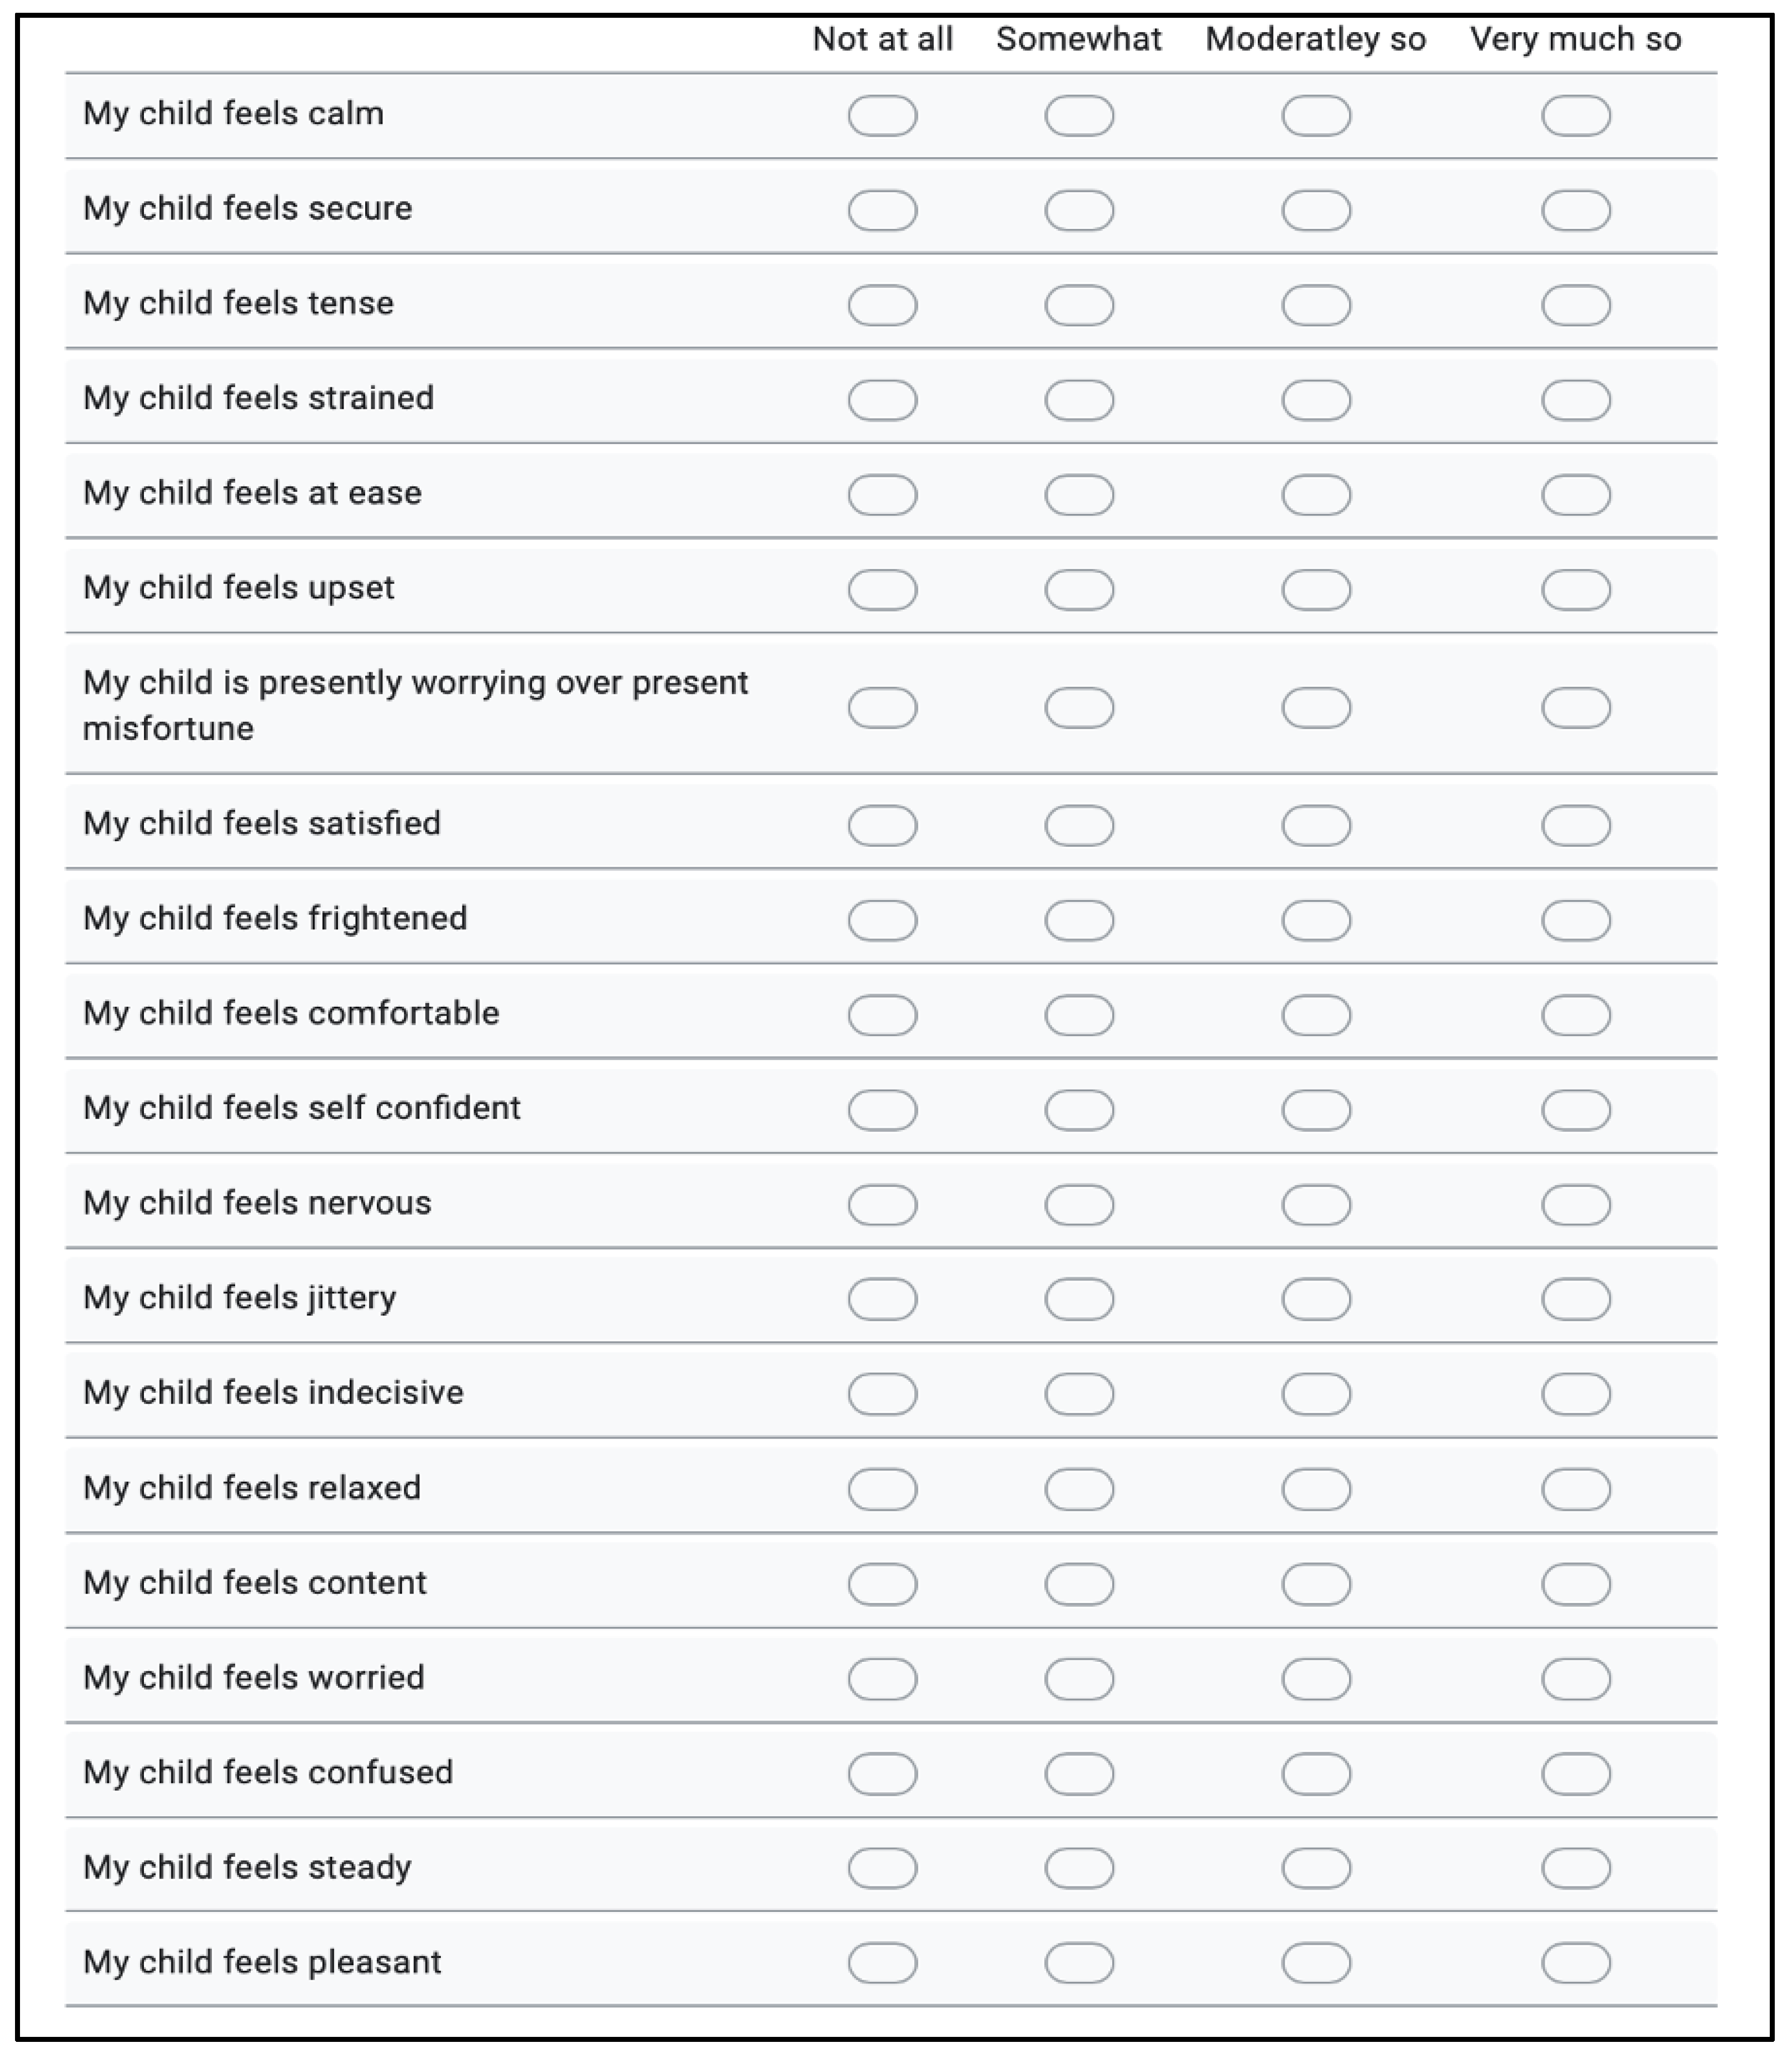Pick 'Moderatley so' for feels strained
This screenshot has height=2058, width=1792.
tap(1316, 401)
